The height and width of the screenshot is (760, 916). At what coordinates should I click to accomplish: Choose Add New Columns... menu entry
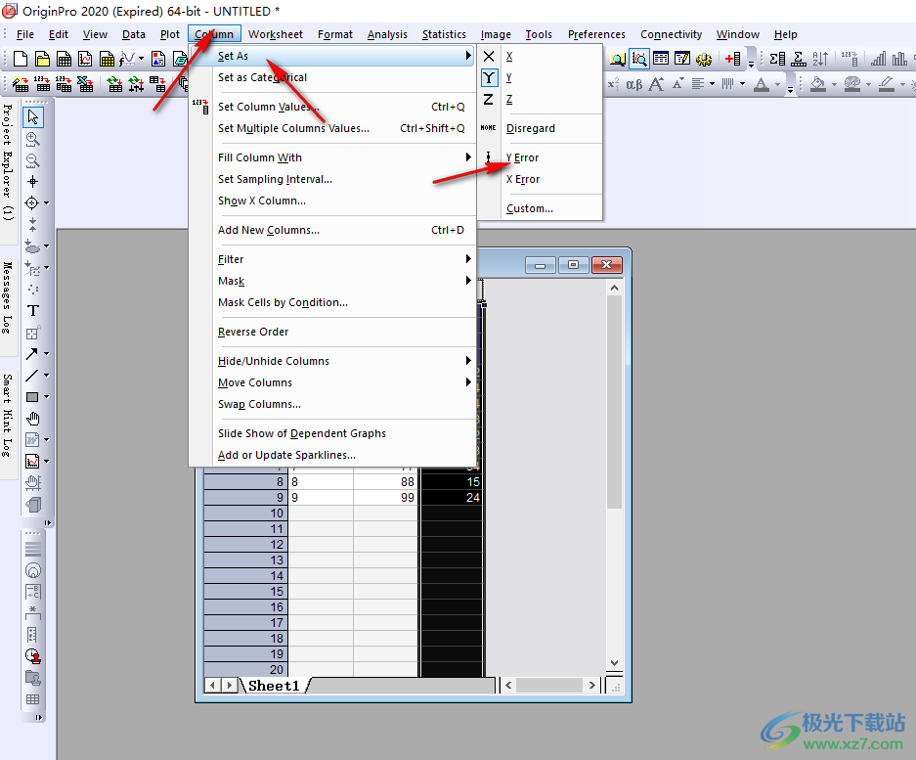(x=332, y=230)
